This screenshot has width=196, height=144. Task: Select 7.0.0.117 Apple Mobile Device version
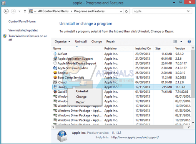pos(181,63)
